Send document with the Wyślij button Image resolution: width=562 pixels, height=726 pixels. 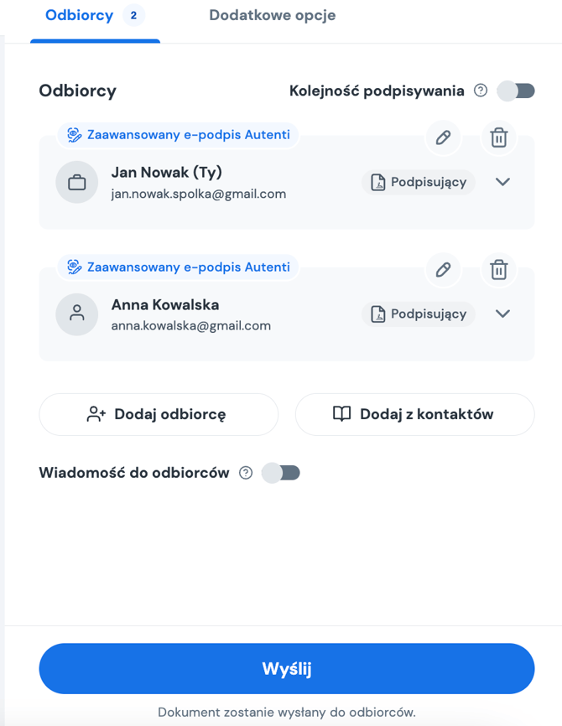287,669
